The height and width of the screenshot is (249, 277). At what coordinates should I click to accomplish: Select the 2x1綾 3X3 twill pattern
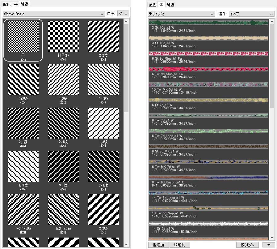[x=63, y=127]
